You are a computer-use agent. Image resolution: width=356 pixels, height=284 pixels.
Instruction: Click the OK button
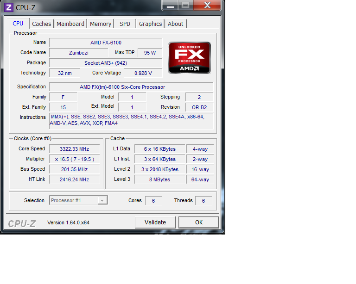(x=199, y=222)
